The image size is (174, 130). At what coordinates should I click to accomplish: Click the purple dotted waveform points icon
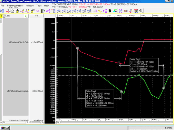tap(120, 11)
